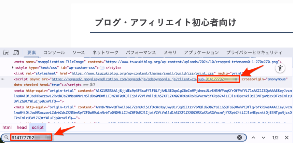Clear the search field with X icon

click(x=239, y=137)
